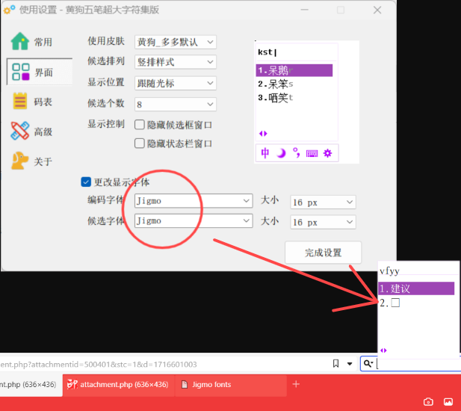
Task: Open a new browser tab with plus
Action: coord(296,384)
